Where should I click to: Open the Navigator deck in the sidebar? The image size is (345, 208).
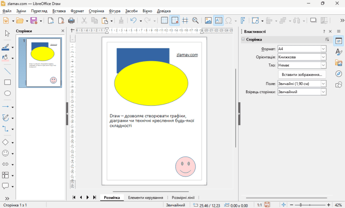[x=339, y=74]
